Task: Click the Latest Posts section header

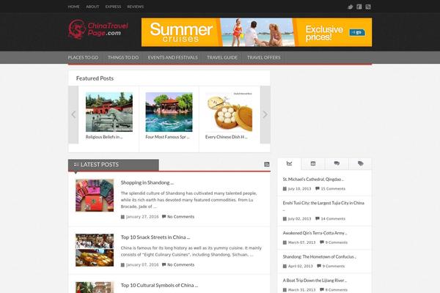Action: tap(114, 165)
